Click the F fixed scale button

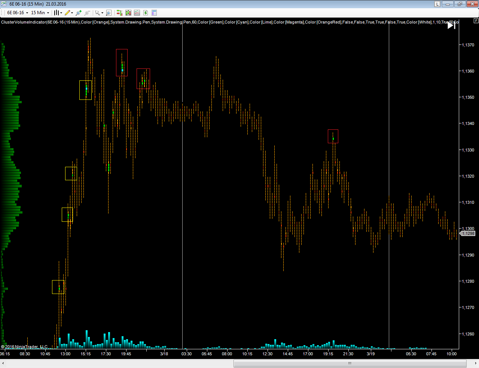coord(476,21)
